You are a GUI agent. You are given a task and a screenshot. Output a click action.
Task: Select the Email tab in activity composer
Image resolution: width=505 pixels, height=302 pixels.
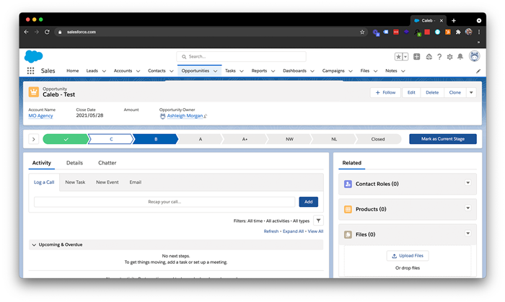pos(136,182)
